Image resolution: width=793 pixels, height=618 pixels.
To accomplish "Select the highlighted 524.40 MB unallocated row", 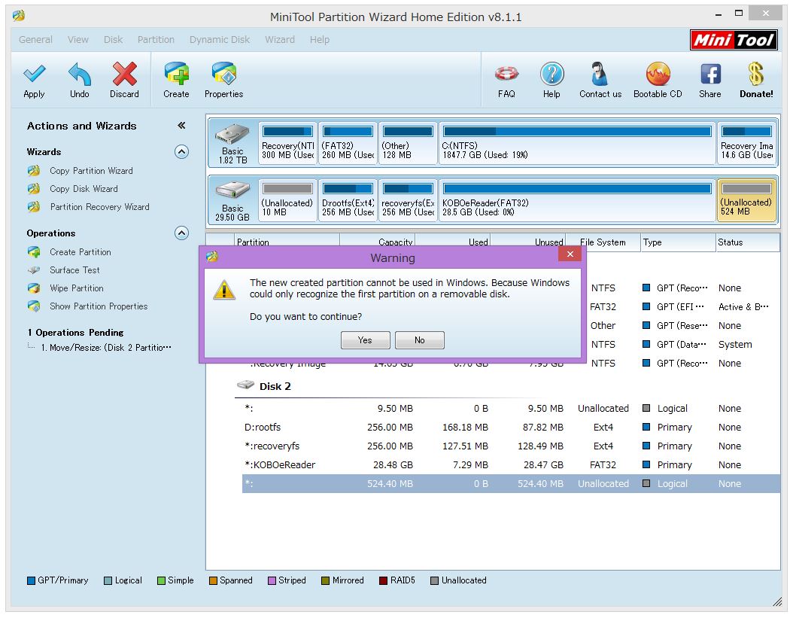I will tap(511, 483).
